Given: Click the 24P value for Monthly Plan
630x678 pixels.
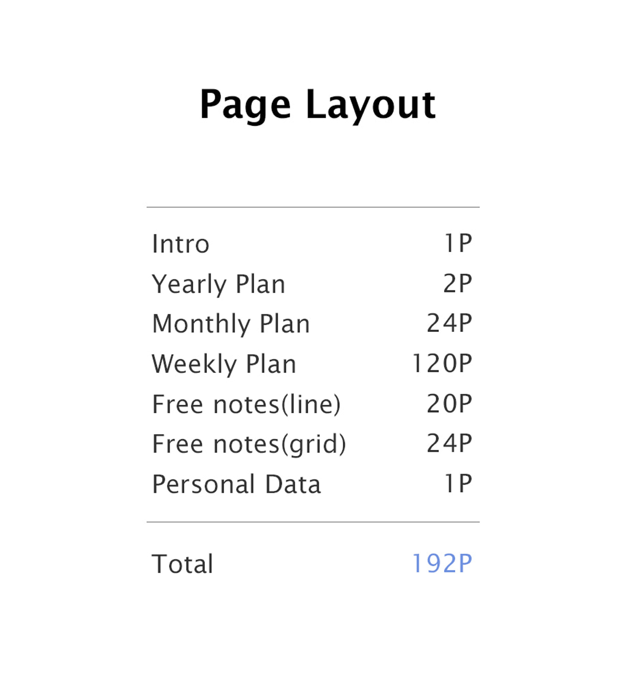Looking at the screenshot, I should click(x=449, y=324).
